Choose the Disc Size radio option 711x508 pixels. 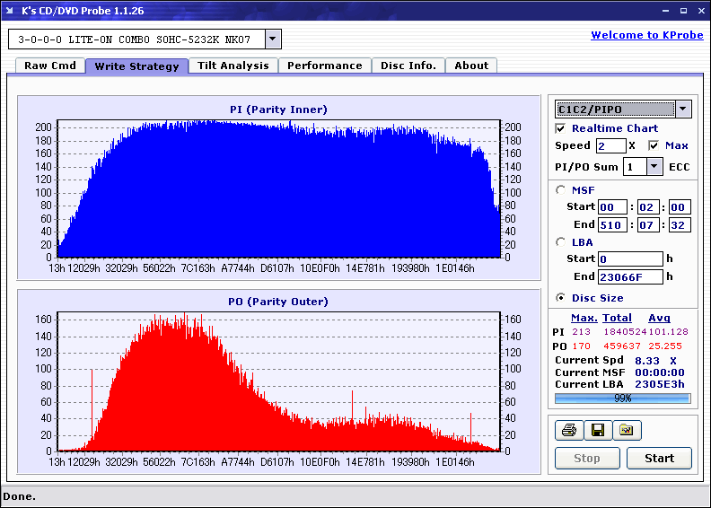pyautogui.click(x=561, y=298)
